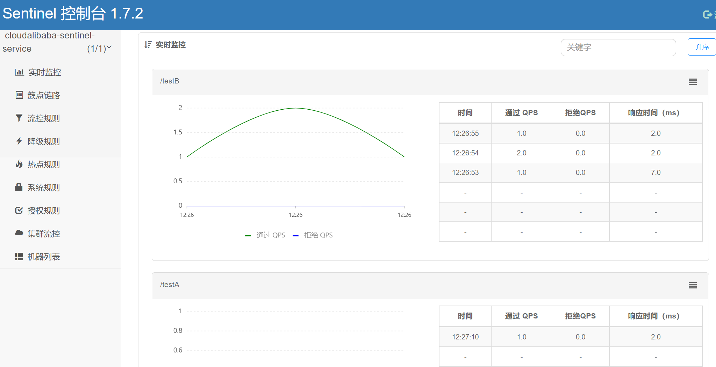
Task: Select 系统规则 menu entry
Action: pos(44,188)
